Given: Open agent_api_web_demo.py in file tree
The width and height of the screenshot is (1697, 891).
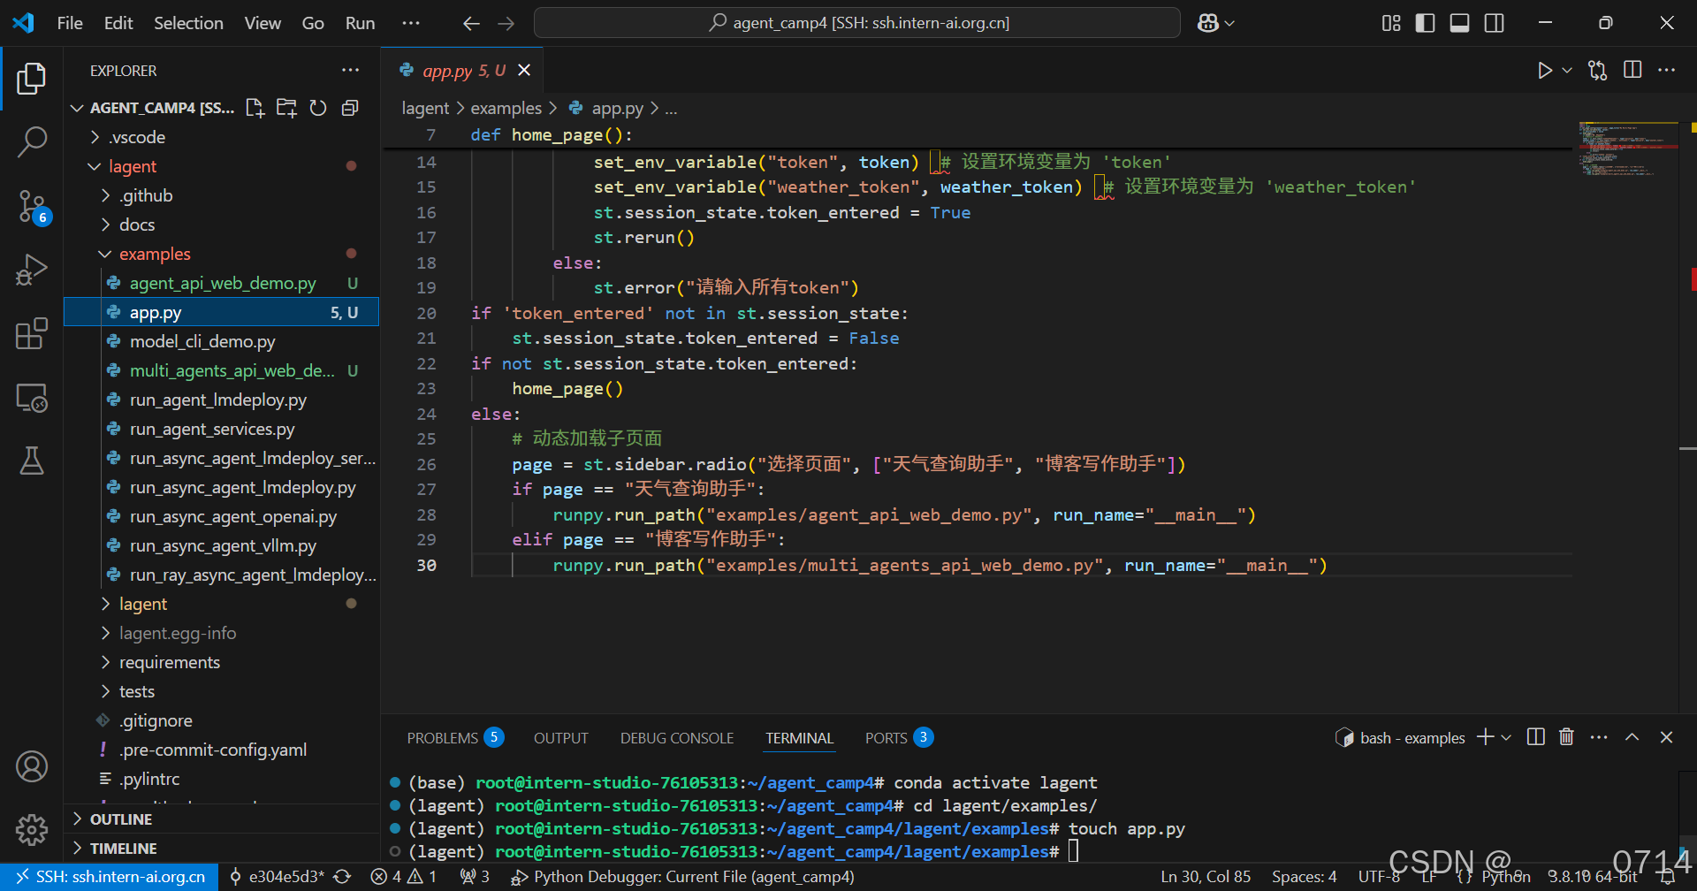Looking at the screenshot, I should point(222,283).
